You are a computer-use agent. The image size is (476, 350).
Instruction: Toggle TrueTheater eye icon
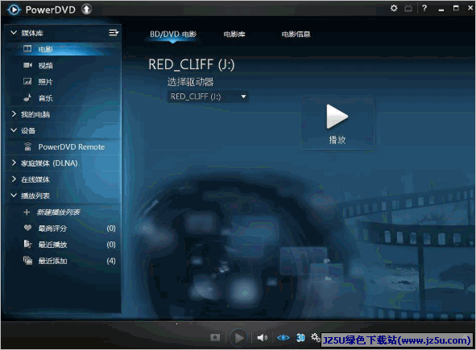(x=283, y=337)
